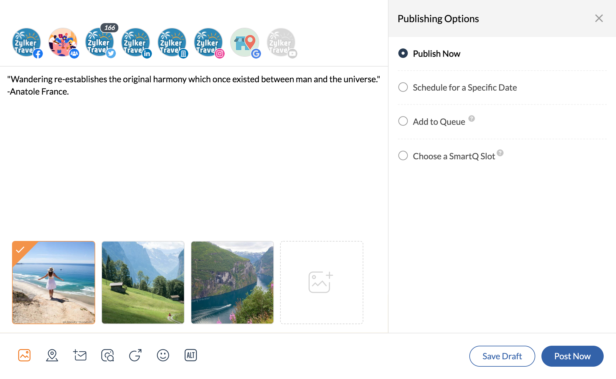Select the Zylker Travel Facebook channel
616x379 pixels.
(x=27, y=43)
